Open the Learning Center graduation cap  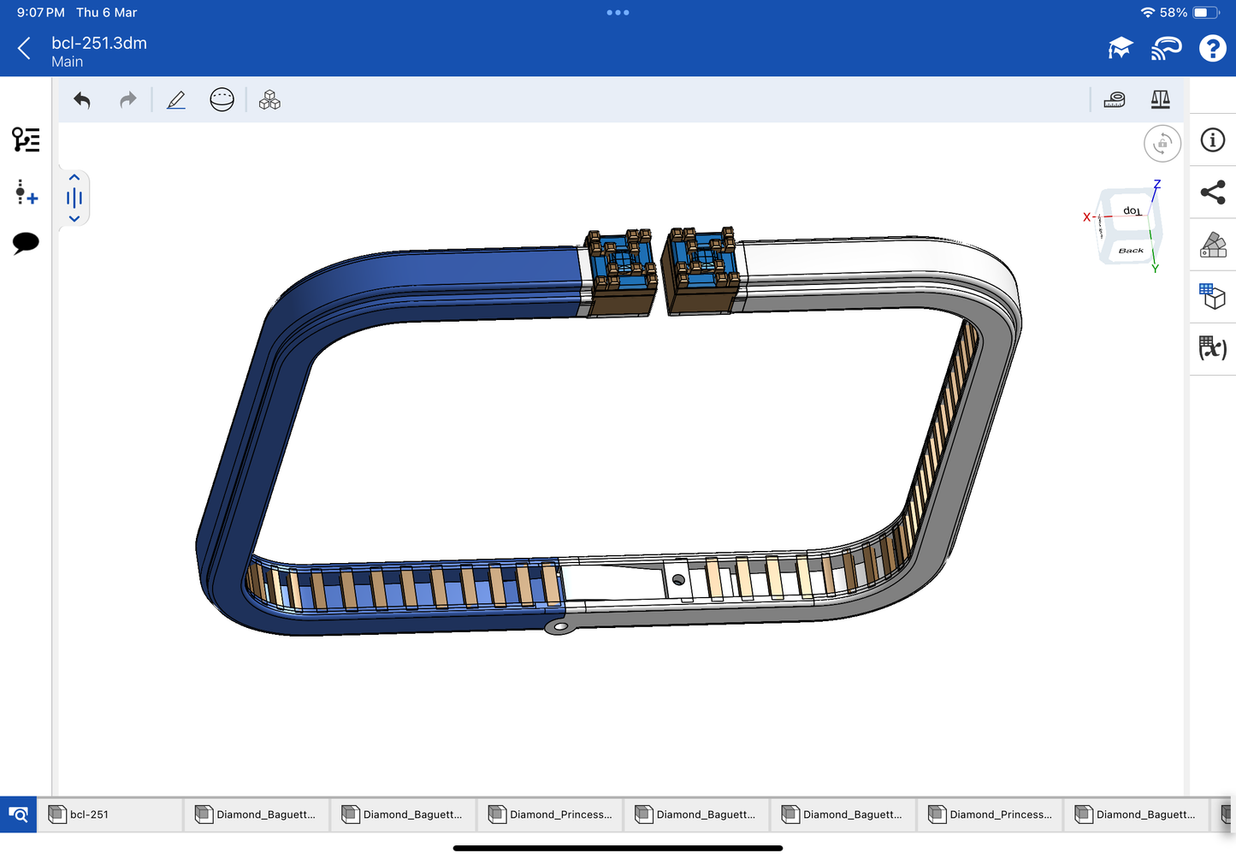(1120, 49)
